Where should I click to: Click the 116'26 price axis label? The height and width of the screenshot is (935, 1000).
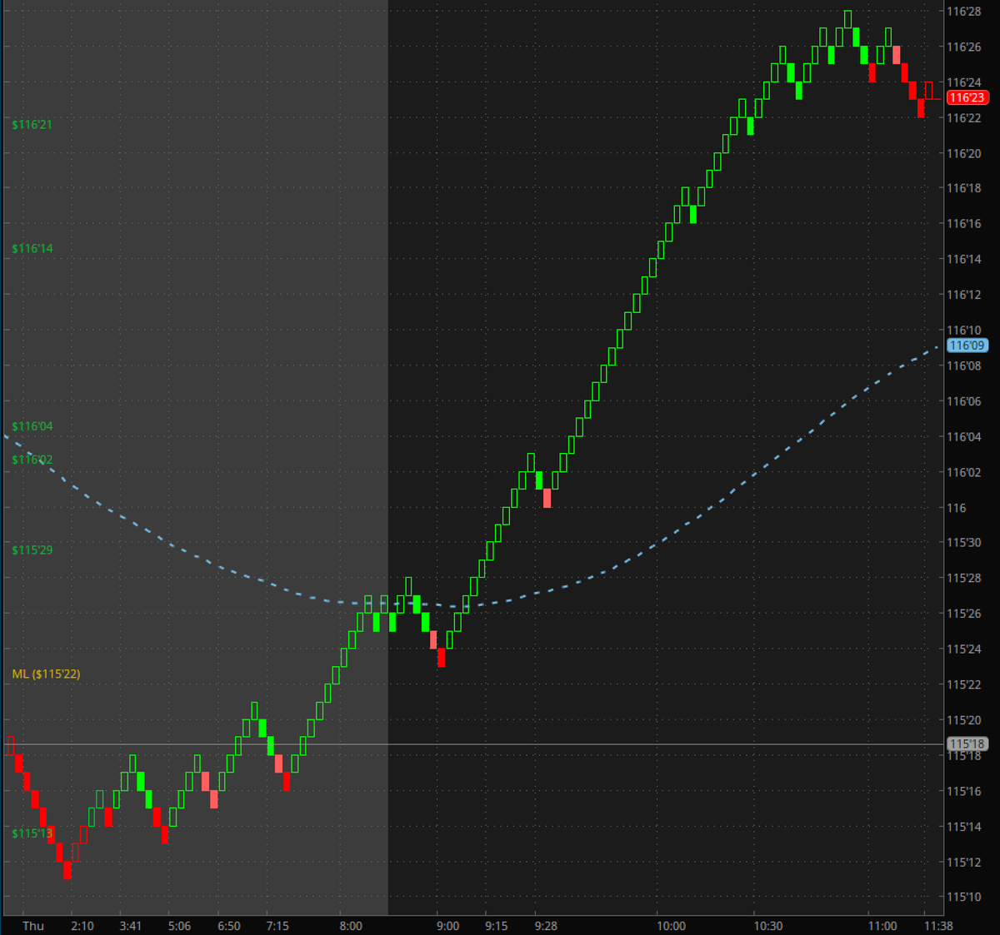point(964,47)
